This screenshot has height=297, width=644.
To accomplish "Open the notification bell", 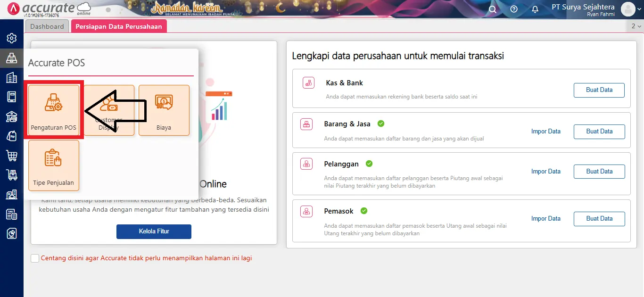I will click(x=535, y=9).
